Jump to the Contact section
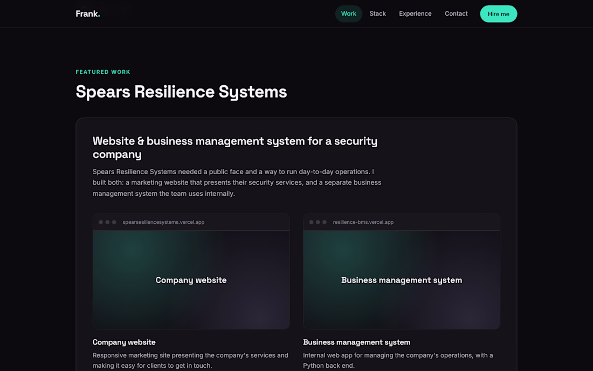The image size is (593, 371). coord(456,13)
